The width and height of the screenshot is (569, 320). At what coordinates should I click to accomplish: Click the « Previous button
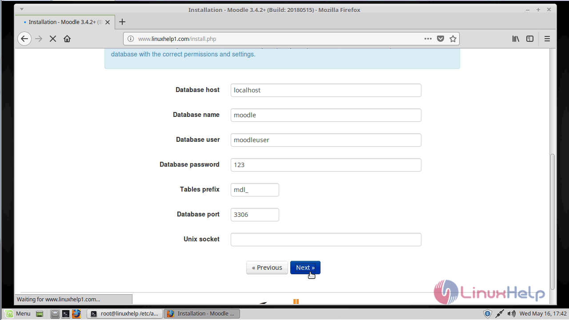click(267, 268)
